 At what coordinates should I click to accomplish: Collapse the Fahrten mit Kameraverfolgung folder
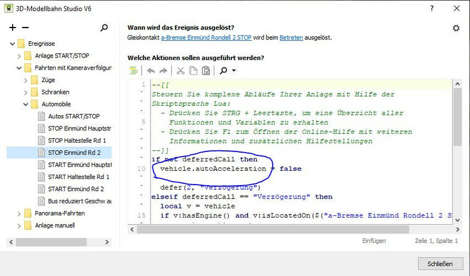pyautogui.click(x=19, y=68)
